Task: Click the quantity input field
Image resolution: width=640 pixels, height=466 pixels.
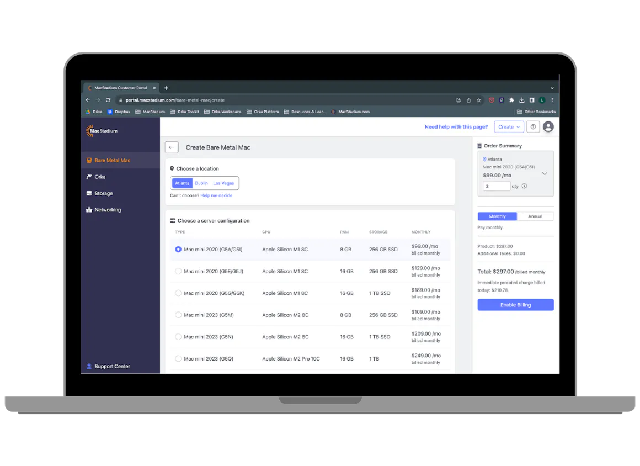Action: (497, 187)
